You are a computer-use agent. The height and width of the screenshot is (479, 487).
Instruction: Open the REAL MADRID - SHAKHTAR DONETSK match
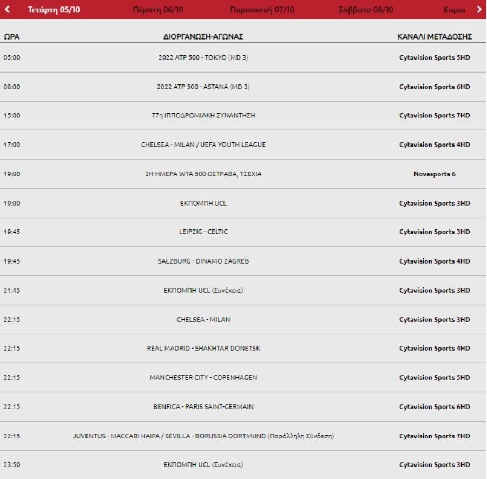point(203,348)
